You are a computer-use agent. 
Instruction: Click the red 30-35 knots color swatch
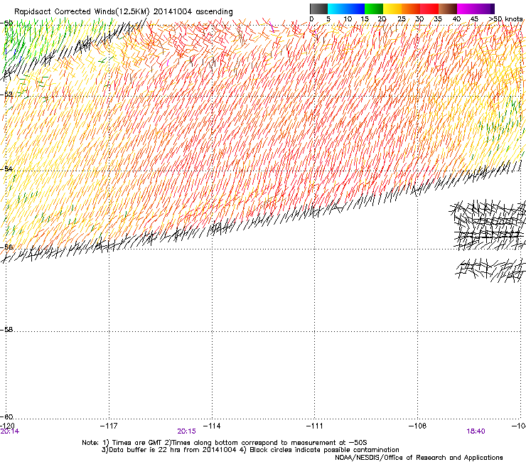pos(429,9)
